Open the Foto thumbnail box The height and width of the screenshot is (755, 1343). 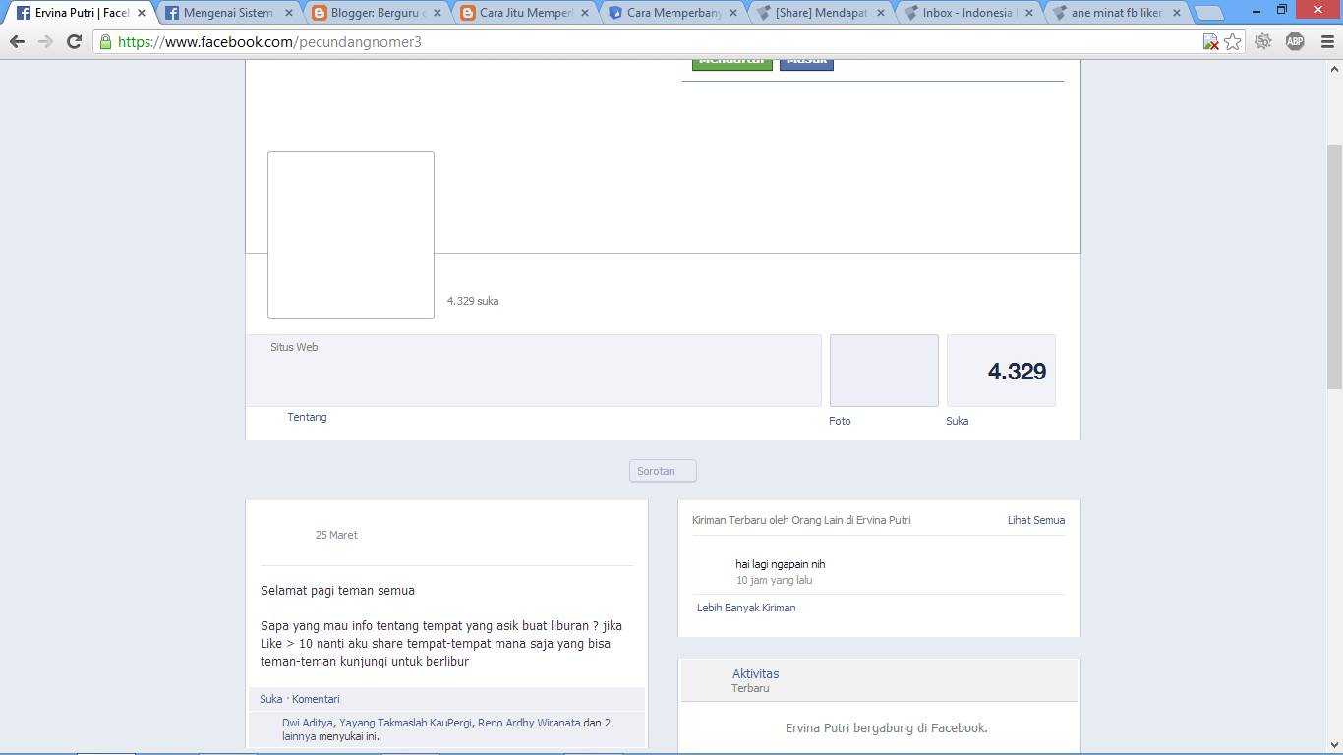pos(884,371)
